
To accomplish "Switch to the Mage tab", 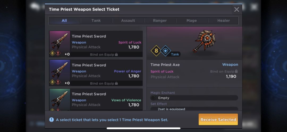I will point(192,21).
